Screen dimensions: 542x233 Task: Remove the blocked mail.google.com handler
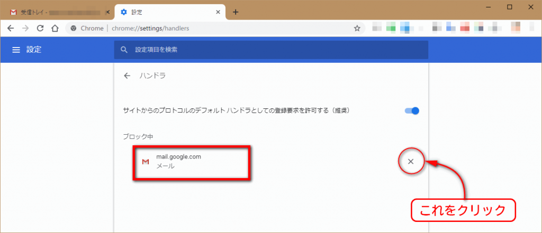pos(411,161)
